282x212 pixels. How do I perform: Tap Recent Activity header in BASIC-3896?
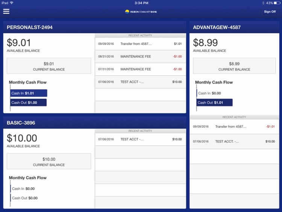[x=140, y=131]
